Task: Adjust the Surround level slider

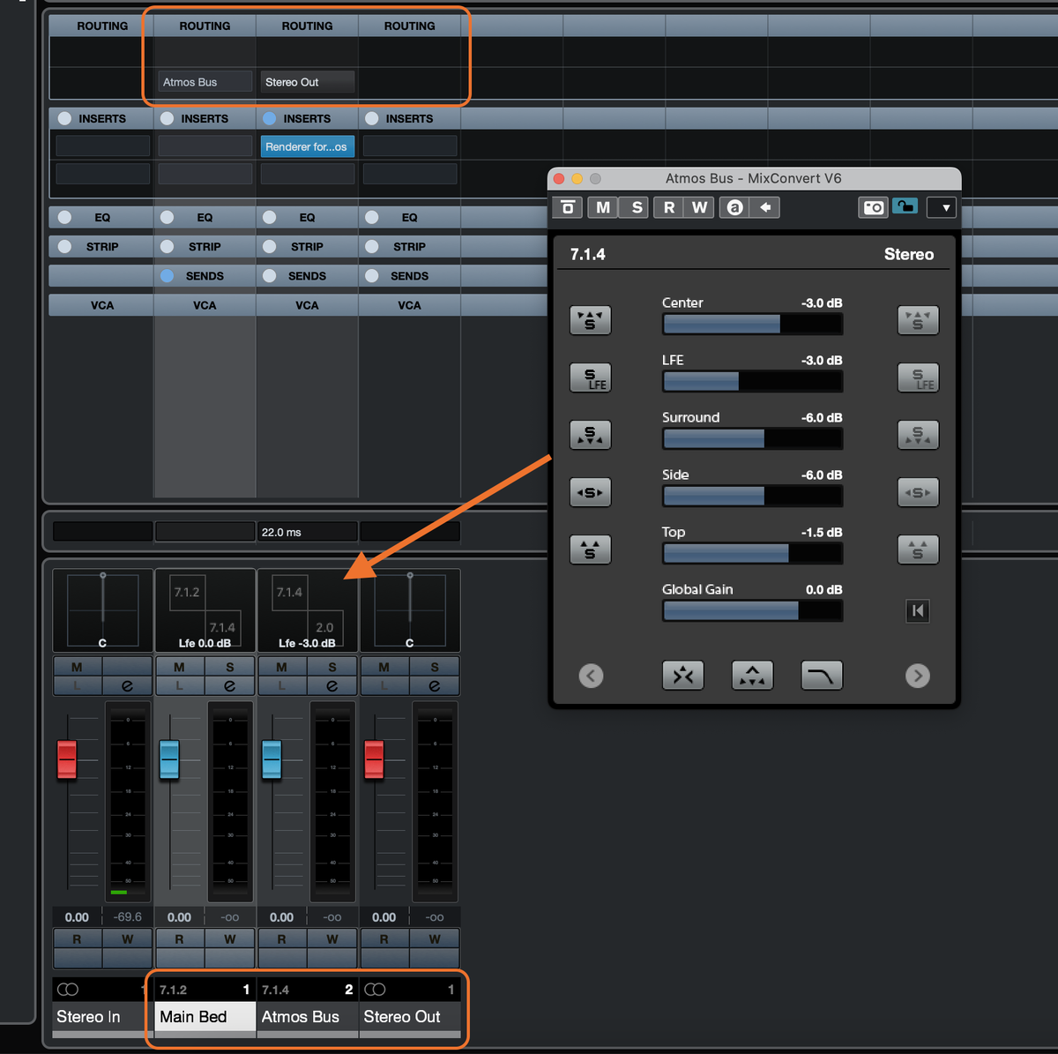Action: pos(752,438)
